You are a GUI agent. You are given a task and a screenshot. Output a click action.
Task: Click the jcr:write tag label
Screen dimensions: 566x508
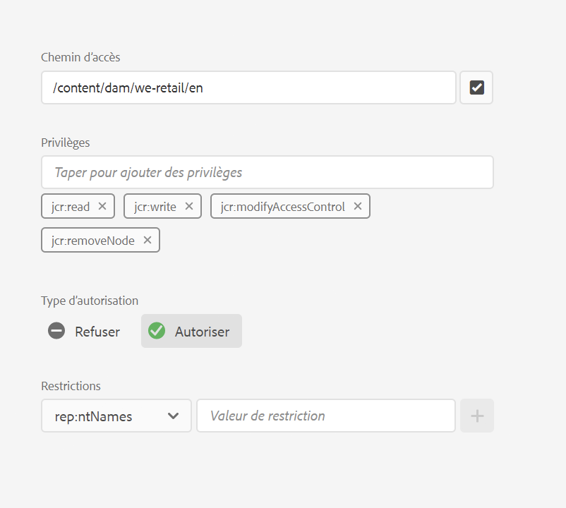point(155,206)
